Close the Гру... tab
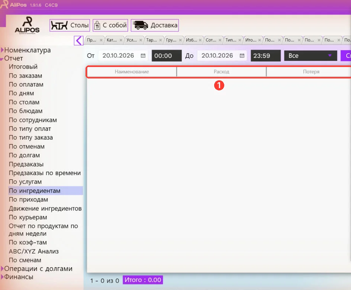351x290 pixels. (180, 40)
